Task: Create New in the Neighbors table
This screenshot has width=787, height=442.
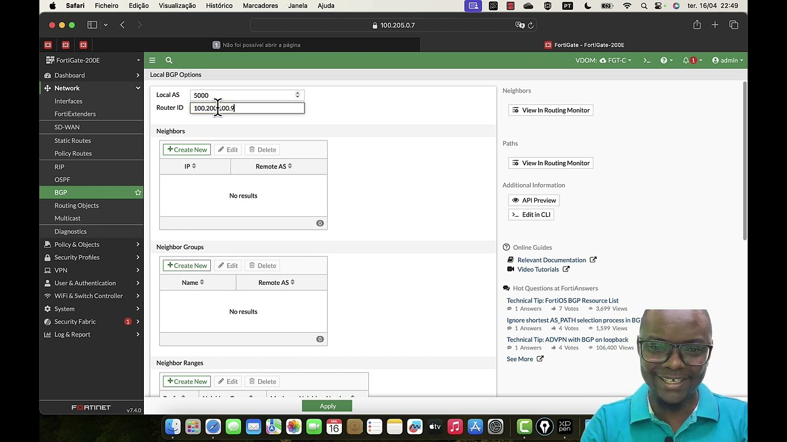Action: [x=188, y=150]
